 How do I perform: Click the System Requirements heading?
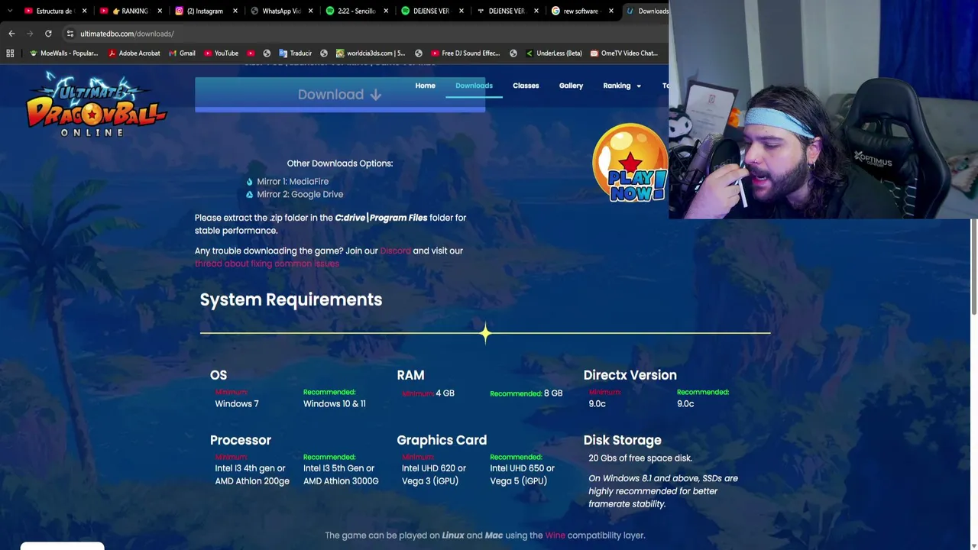tap(291, 299)
